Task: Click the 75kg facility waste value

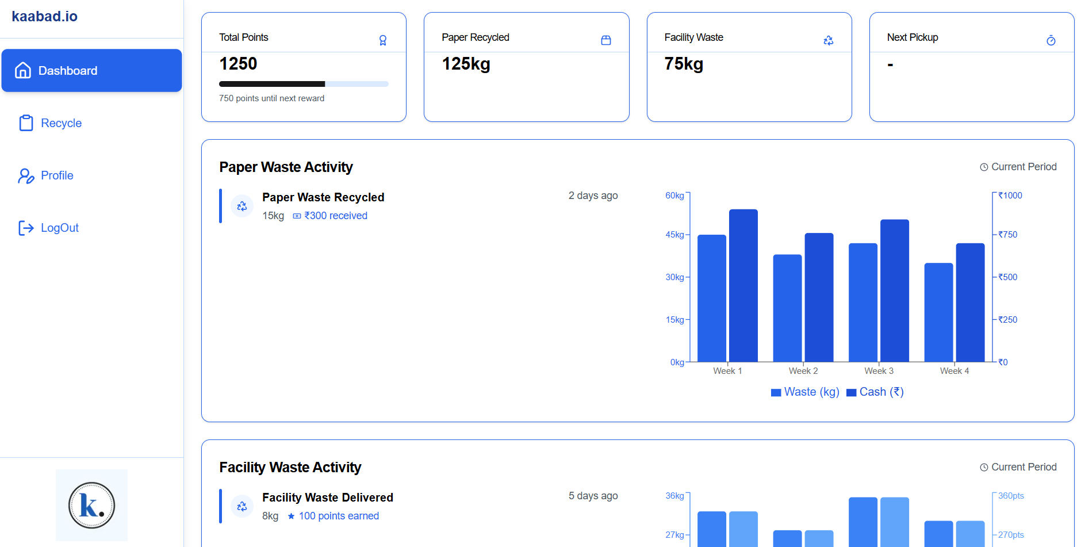Action: (684, 64)
